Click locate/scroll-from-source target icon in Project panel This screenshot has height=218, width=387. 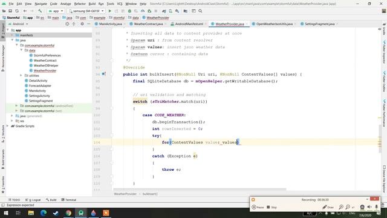pos(67,24)
